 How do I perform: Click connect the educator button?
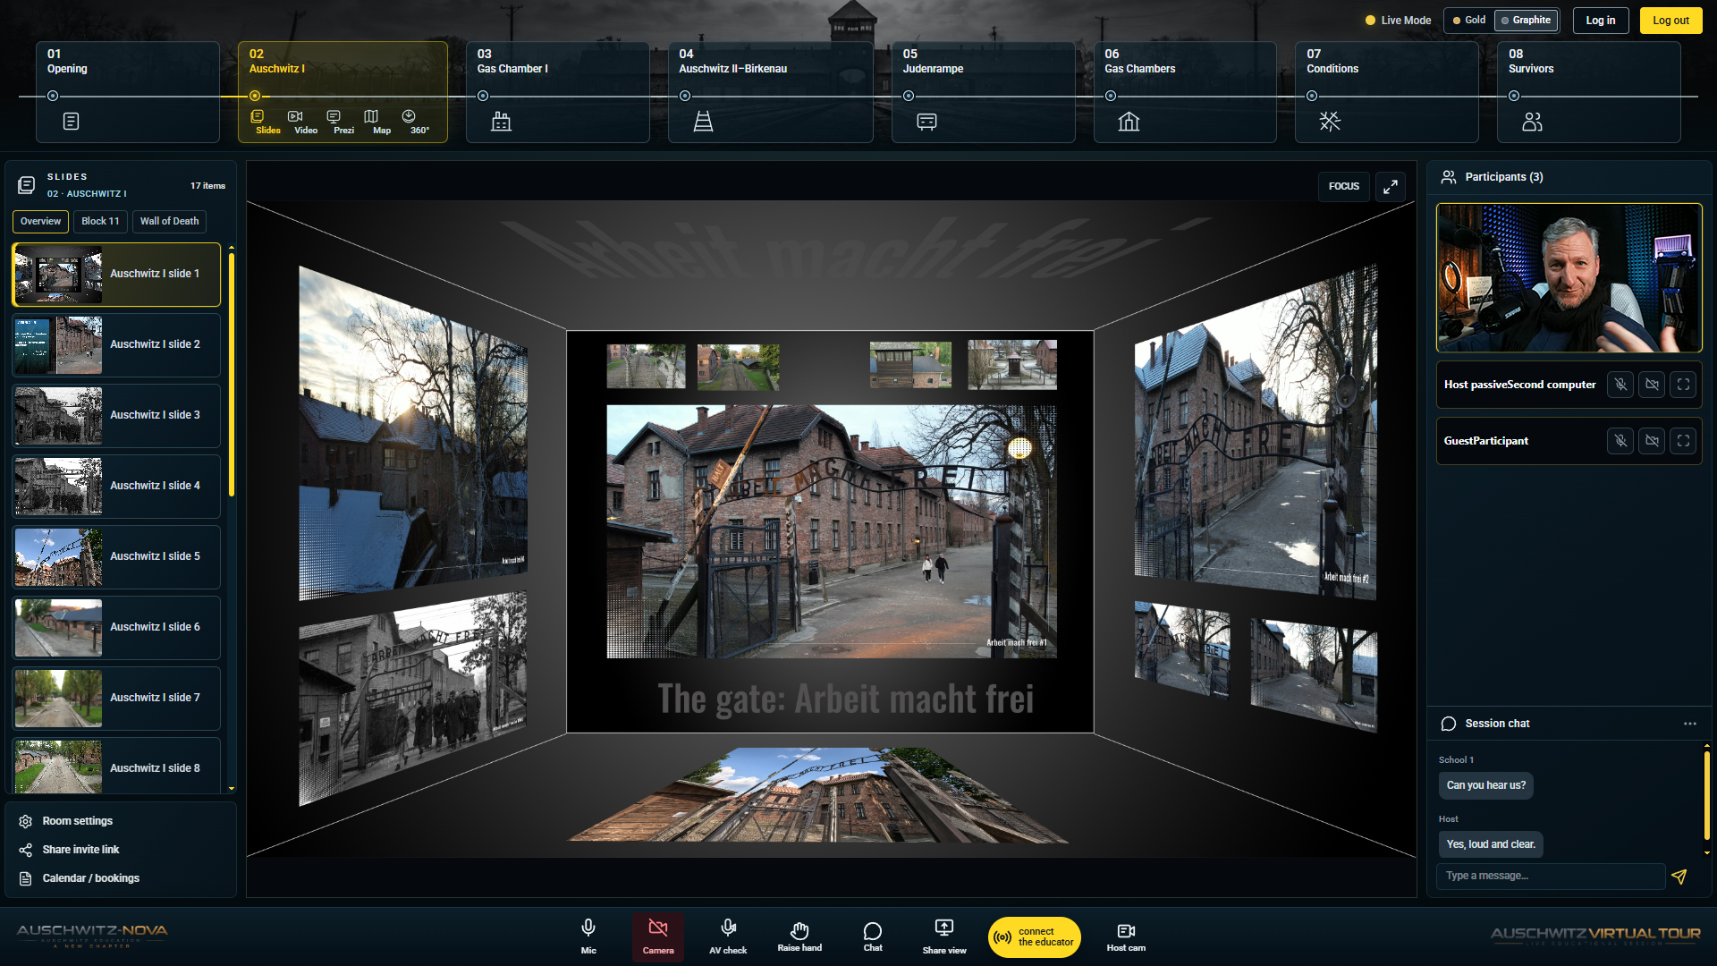pyautogui.click(x=1035, y=936)
